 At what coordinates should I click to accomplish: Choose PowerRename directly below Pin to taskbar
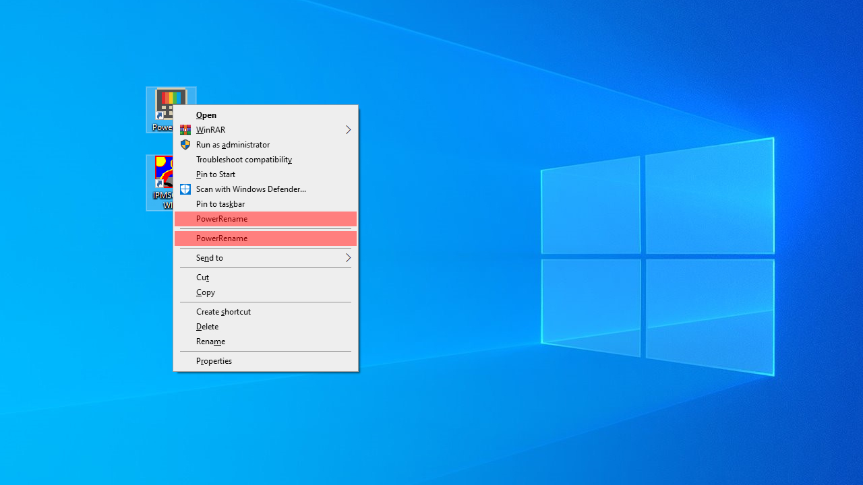(x=266, y=219)
